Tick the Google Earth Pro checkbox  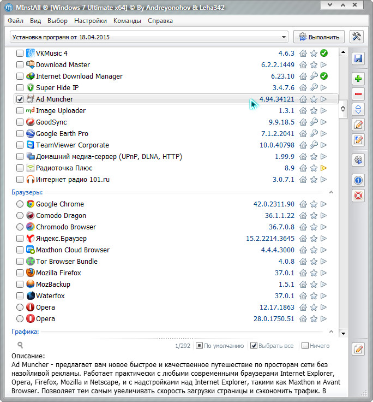pos(20,134)
